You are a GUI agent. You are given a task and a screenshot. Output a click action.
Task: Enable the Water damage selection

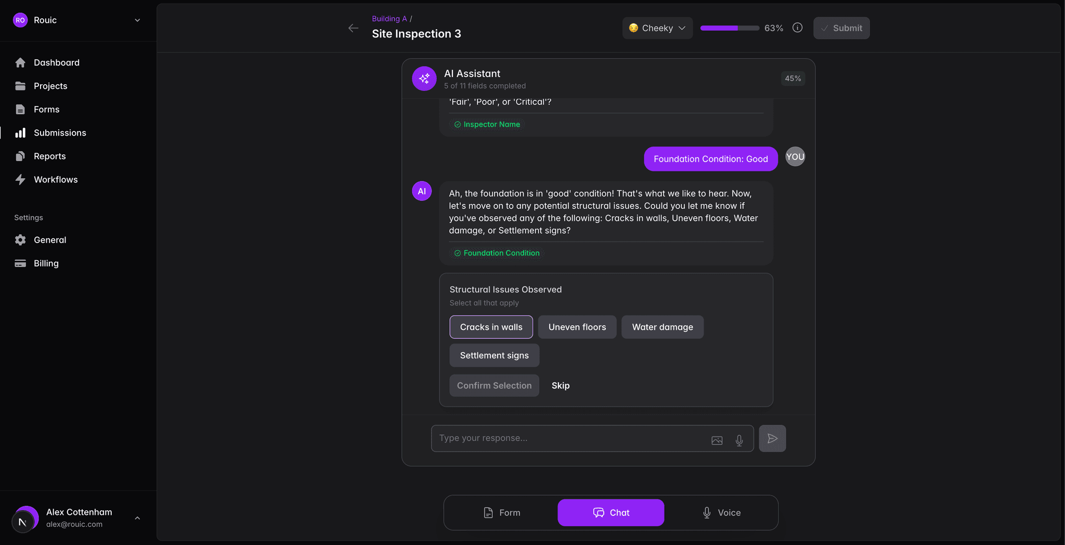tap(663, 327)
